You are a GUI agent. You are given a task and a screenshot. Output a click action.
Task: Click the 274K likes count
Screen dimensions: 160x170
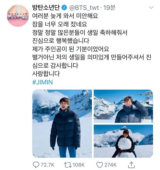110,165
